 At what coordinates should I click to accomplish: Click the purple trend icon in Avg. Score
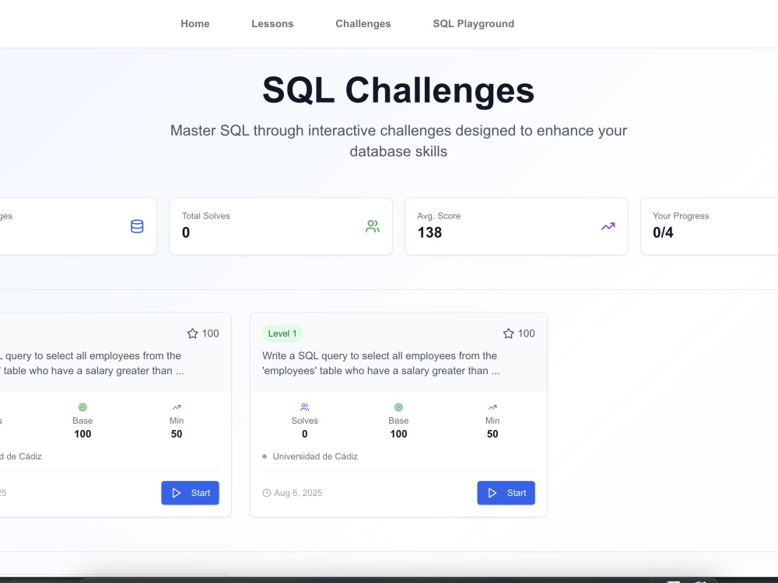click(608, 226)
